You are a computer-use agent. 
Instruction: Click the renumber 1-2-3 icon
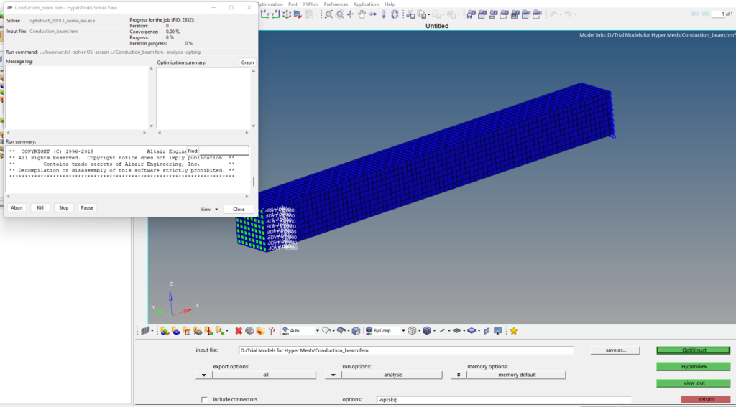click(x=271, y=331)
